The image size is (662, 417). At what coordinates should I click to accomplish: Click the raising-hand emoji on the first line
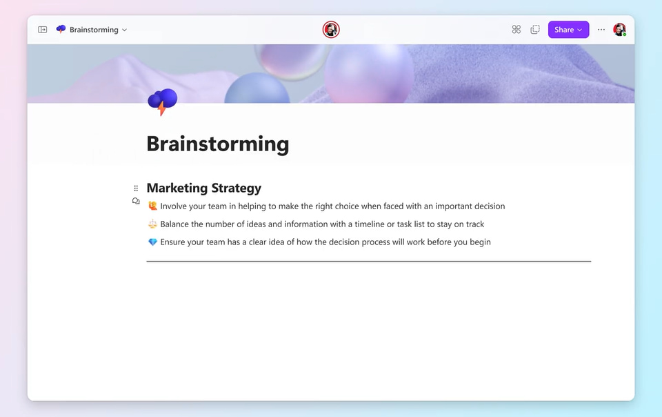pyautogui.click(x=152, y=206)
